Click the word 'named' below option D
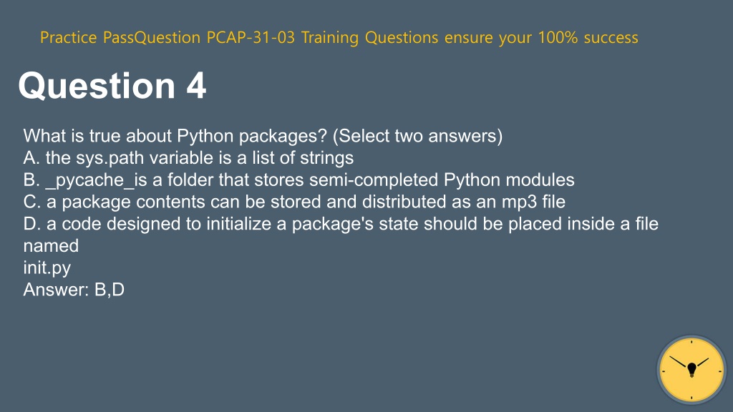 51,246
